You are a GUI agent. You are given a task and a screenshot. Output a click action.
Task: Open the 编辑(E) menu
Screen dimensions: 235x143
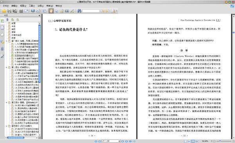(x=14, y=6)
